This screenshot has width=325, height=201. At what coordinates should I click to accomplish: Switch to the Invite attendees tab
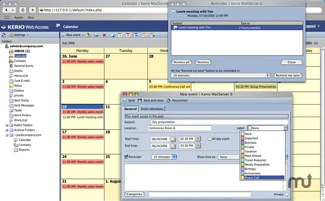[152, 109]
